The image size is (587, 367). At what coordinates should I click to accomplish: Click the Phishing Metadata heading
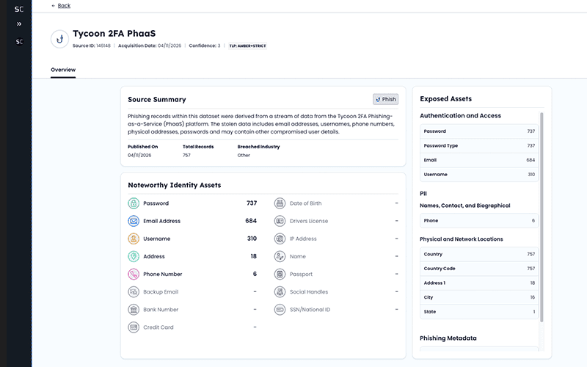(448, 338)
